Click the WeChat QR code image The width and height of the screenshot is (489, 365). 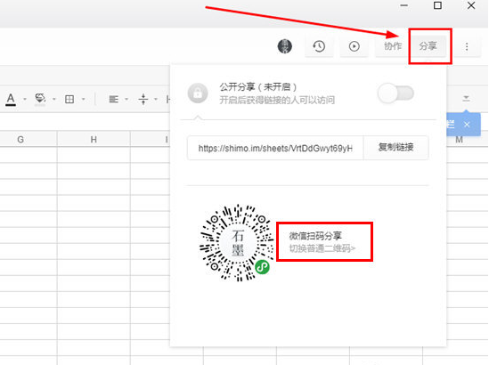[237, 243]
